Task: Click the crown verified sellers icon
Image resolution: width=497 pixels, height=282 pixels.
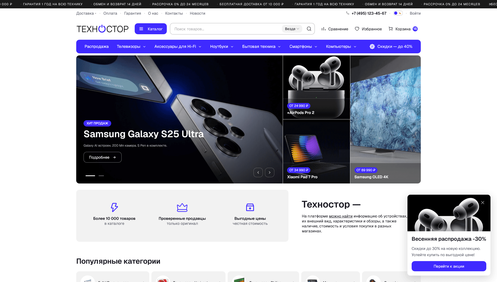Action: tap(182, 208)
